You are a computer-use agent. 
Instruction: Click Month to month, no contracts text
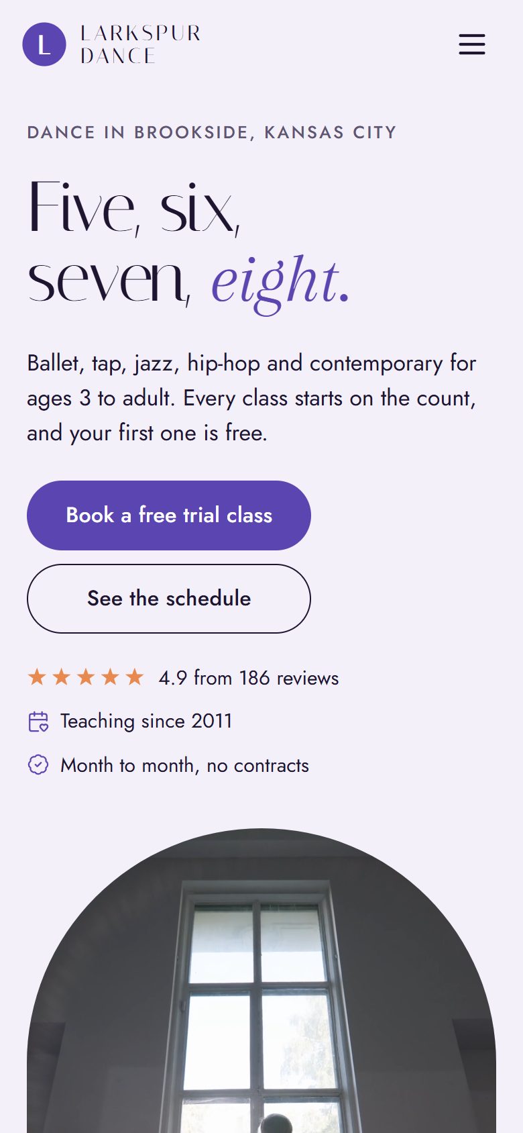tap(184, 765)
